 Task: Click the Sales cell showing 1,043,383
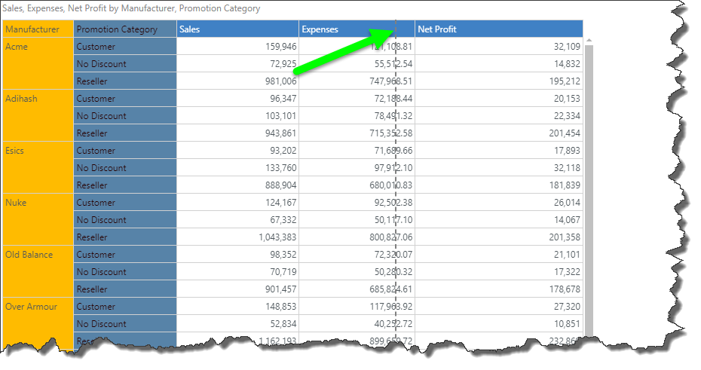[237, 237]
